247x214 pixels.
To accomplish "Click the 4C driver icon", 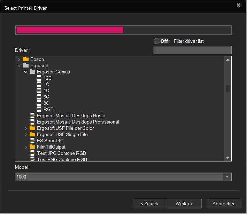I will pos(39,90).
